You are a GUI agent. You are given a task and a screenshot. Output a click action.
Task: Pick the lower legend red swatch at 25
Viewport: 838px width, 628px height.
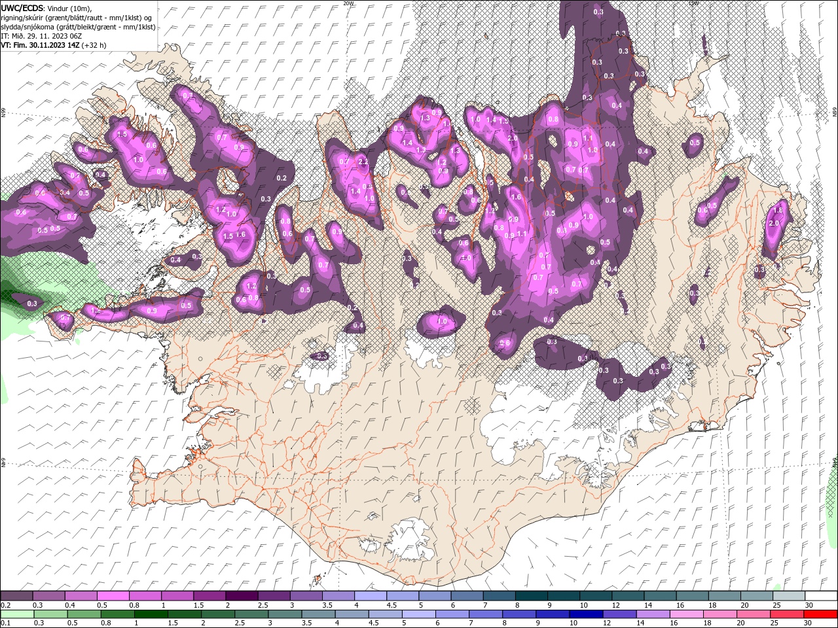coord(786,614)
